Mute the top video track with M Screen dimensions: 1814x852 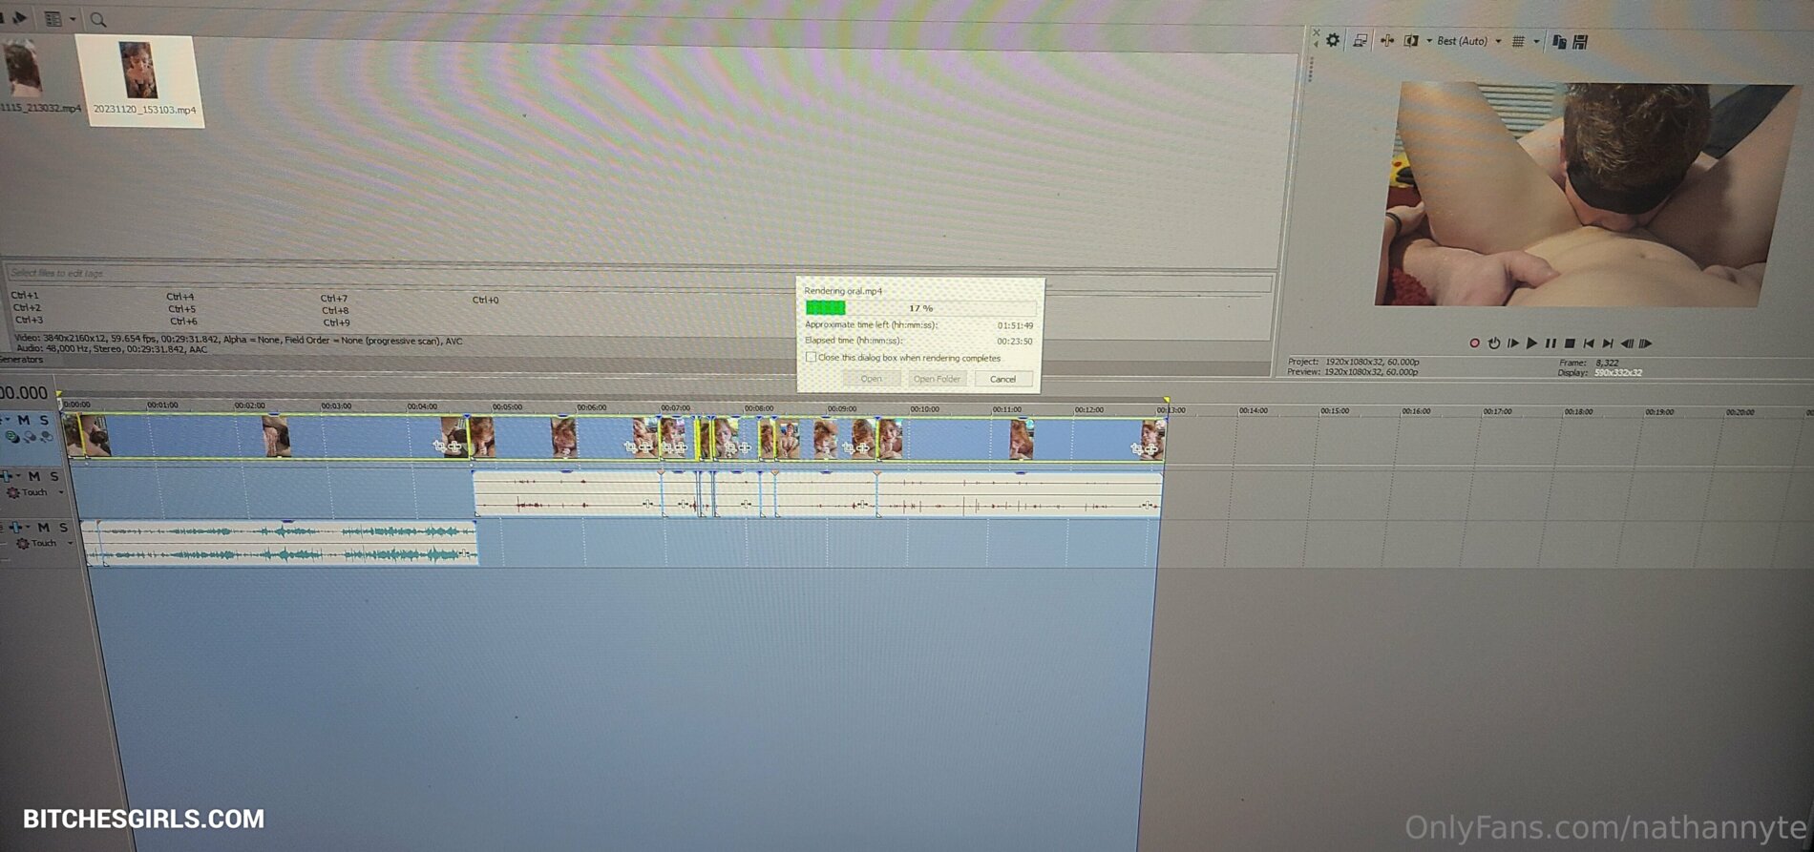click(24, 420)
